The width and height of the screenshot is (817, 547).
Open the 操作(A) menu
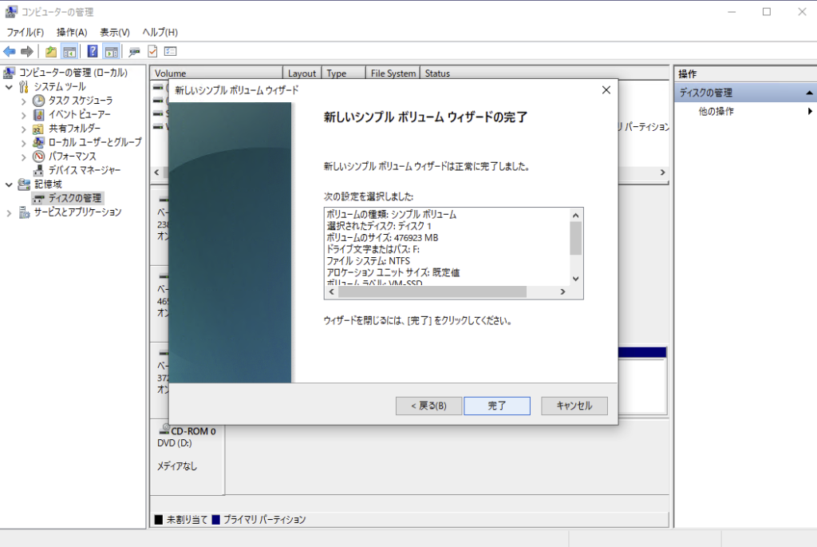pyautogui.click(x=72, y=32)
